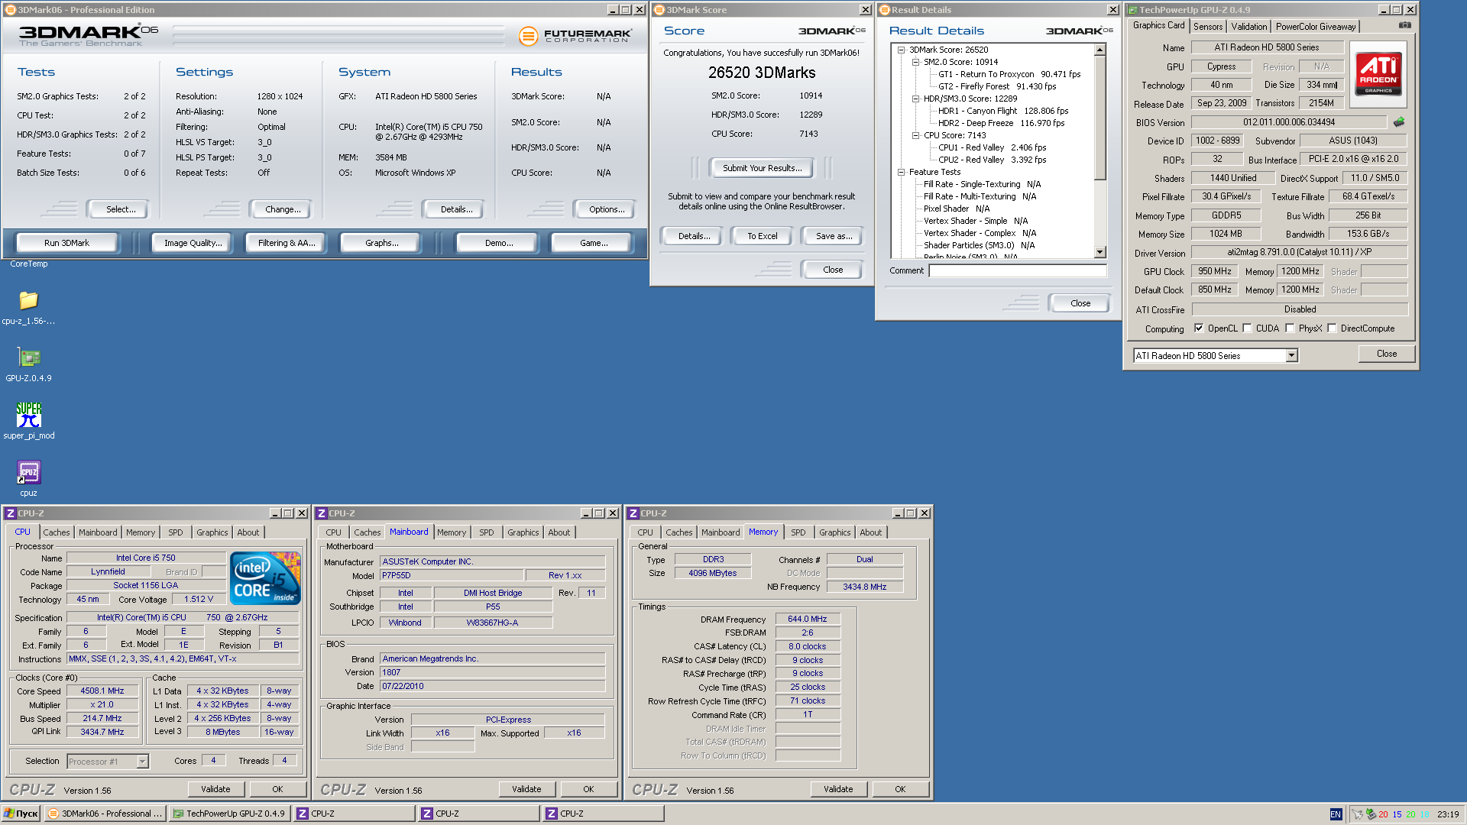
Task: Click the BIOS save chip icon in GPU-Z
Action: [x=1399, y=122]
